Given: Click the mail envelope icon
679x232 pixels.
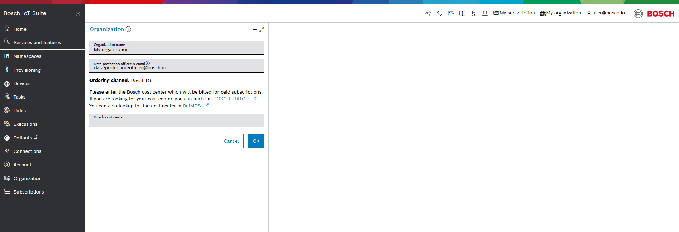Looking at the screenshot, I should (451, 13).
